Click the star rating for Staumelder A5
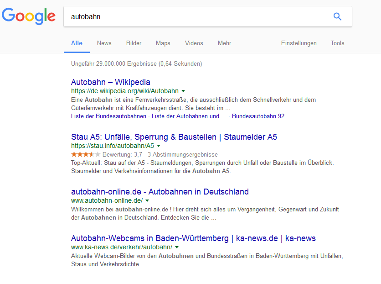The height and width of the screenshot is (284, 381). 86,154
